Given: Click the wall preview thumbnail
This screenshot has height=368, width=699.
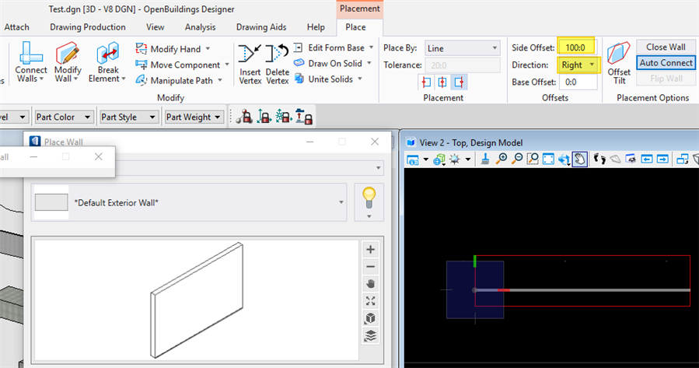Looking at the screenshot, I should click(x=51, y=202).
